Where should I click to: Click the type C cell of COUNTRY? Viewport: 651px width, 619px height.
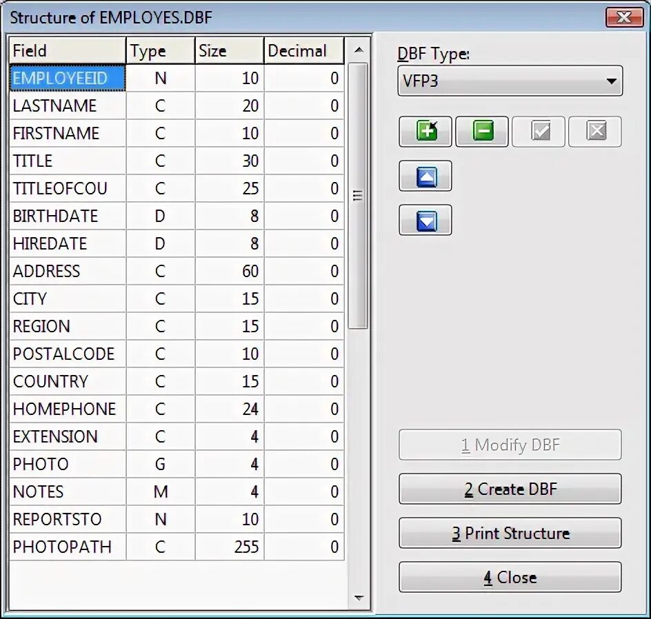pyautogui.click(x=160, y=381)
